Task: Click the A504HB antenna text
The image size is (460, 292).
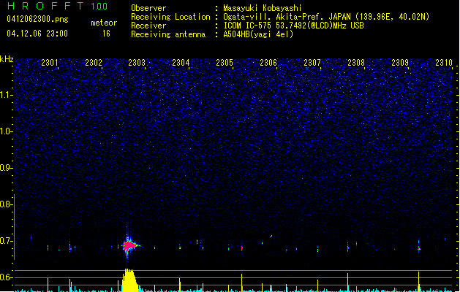Action: tap(258, 34)
